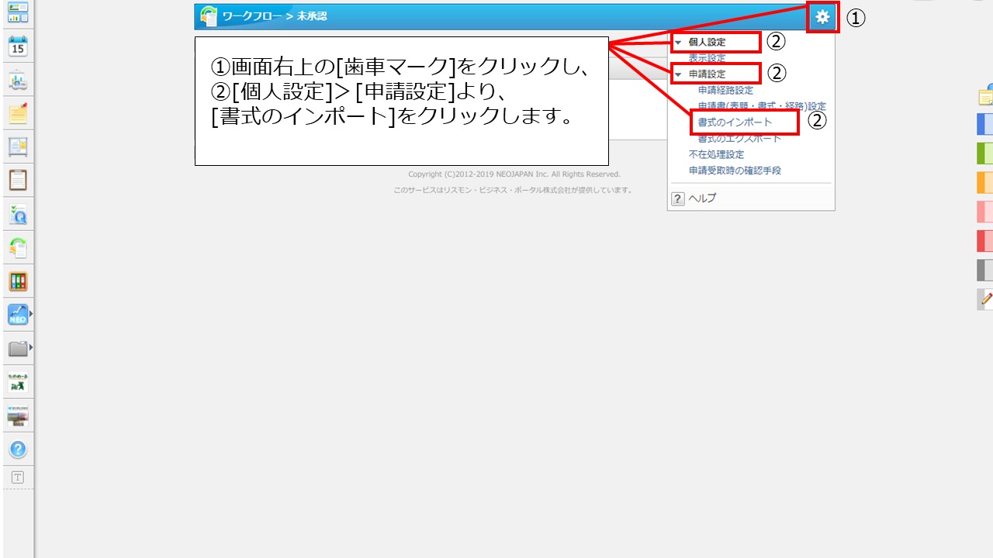Pick the orange color swatch on right edge
The height and width of the screenshot is (558, 993).
(985, 182)
